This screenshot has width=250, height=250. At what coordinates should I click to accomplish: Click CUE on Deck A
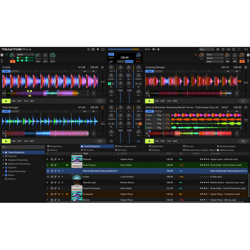pos(13,101)
